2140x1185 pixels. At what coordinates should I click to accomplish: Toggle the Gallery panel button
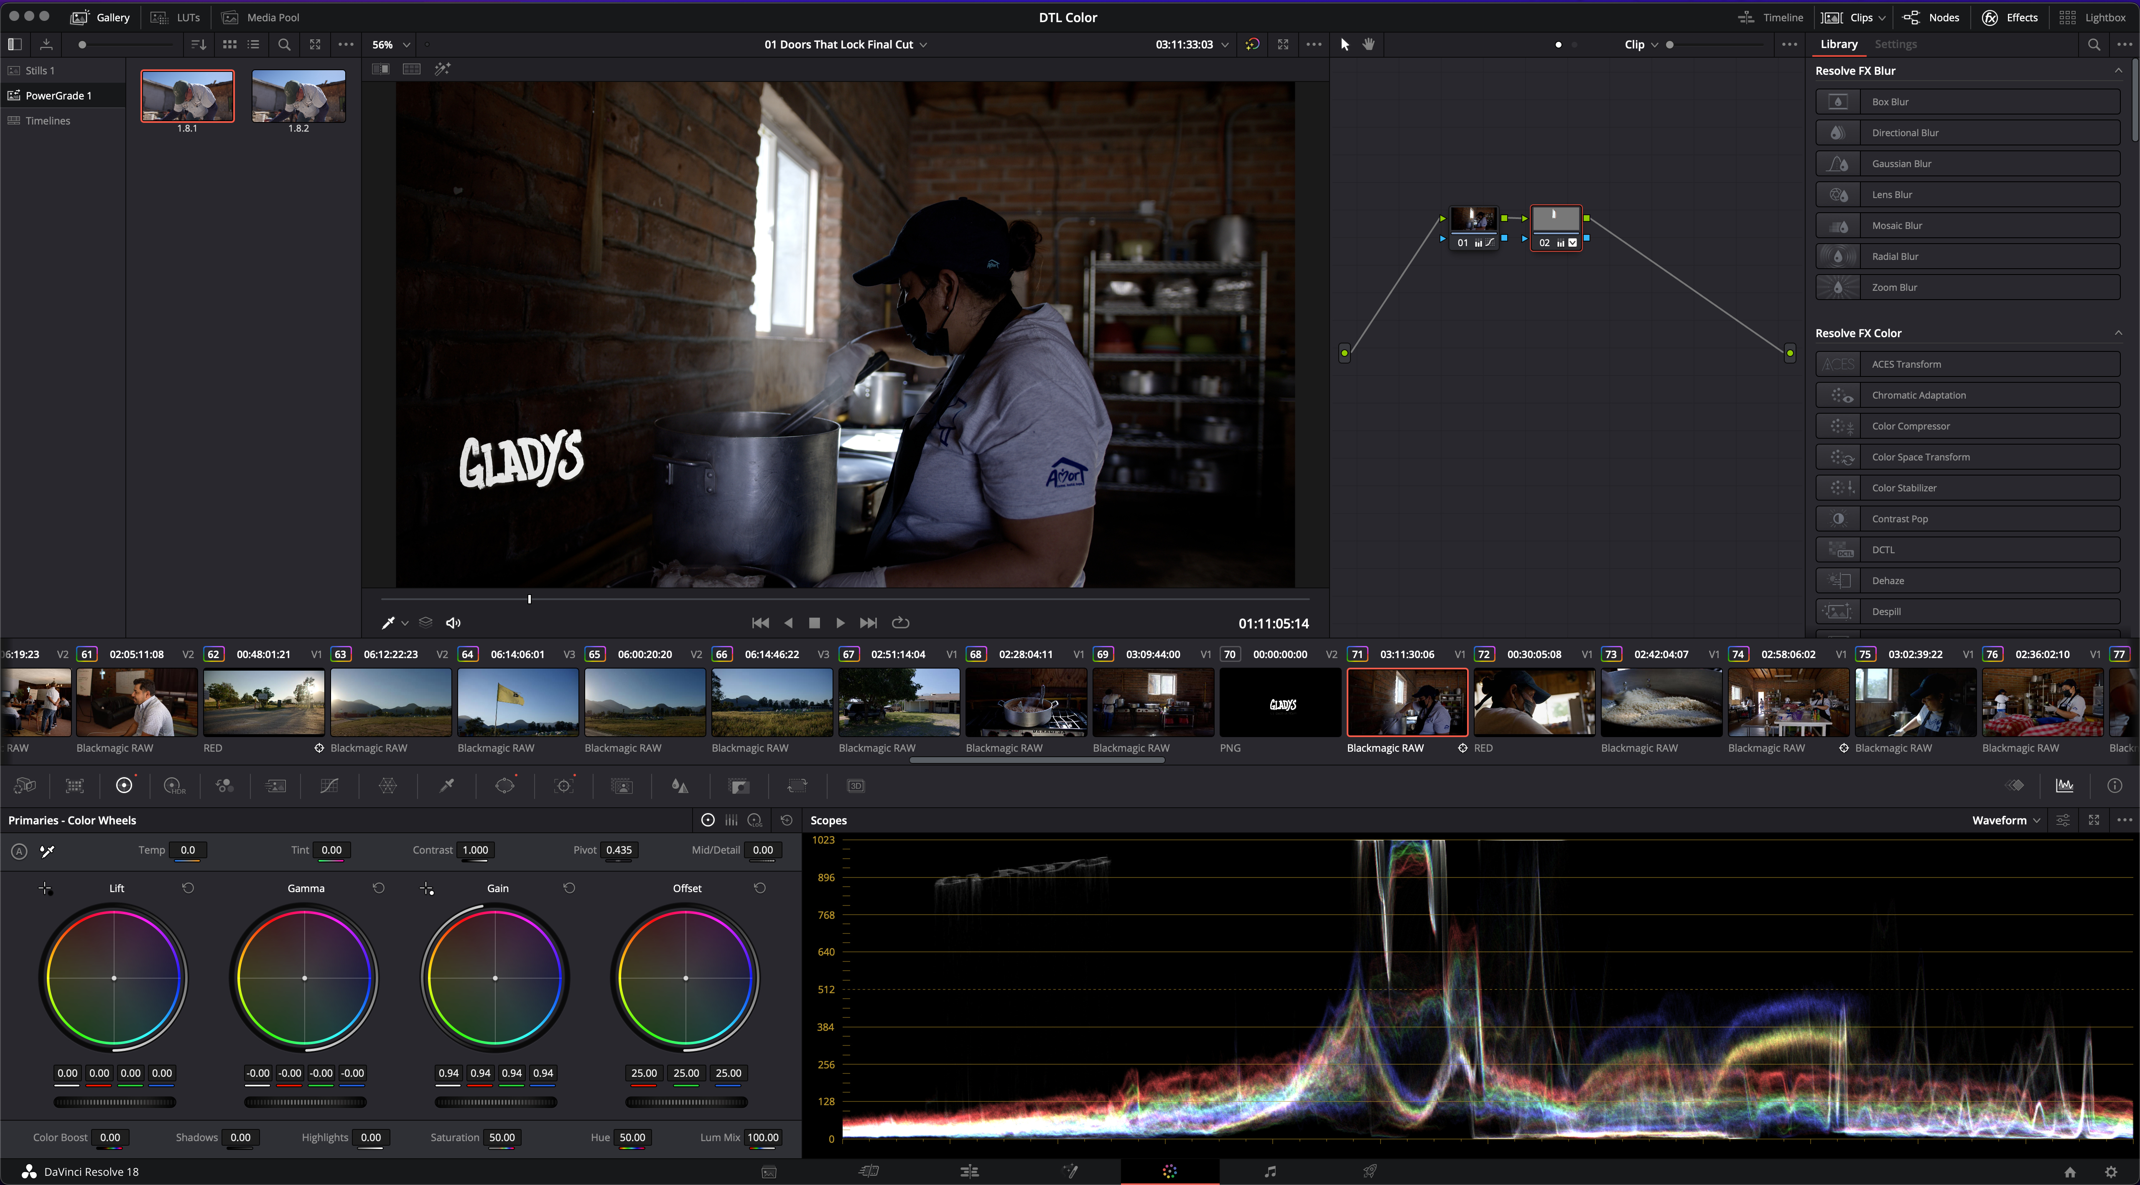(x=100, y=18)
